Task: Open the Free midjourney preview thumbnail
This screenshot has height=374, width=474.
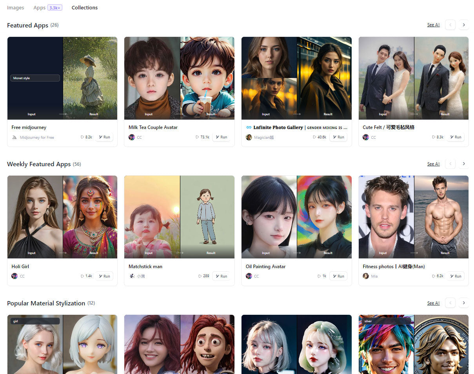Action: pyautogui.click(x=62, y=78)
